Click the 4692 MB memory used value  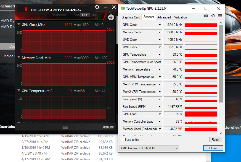pyautogui.click(x=174, y=129)
